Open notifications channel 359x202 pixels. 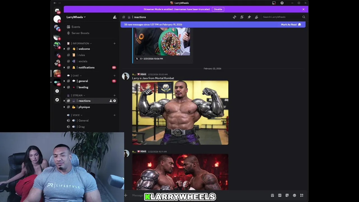coord(91,67)
